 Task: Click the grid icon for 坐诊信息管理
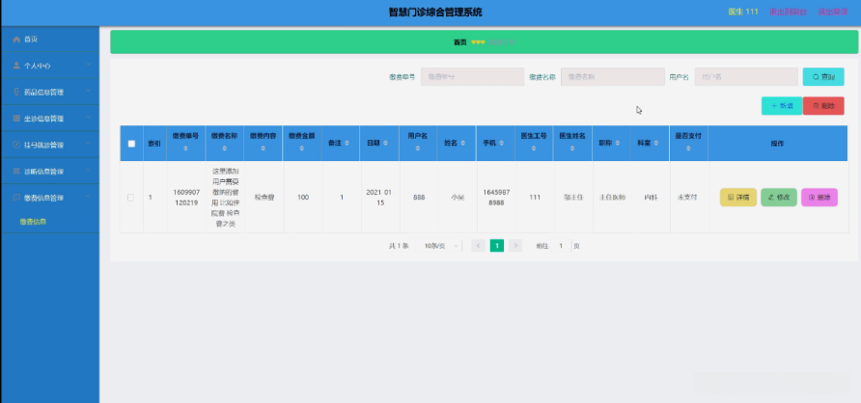pyautogui.click(x=16, y=118)
